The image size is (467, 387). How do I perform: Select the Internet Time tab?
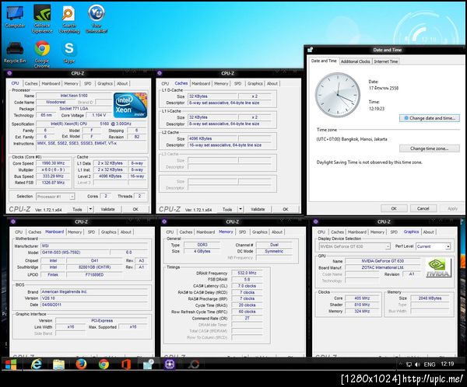tap(386, 61)
